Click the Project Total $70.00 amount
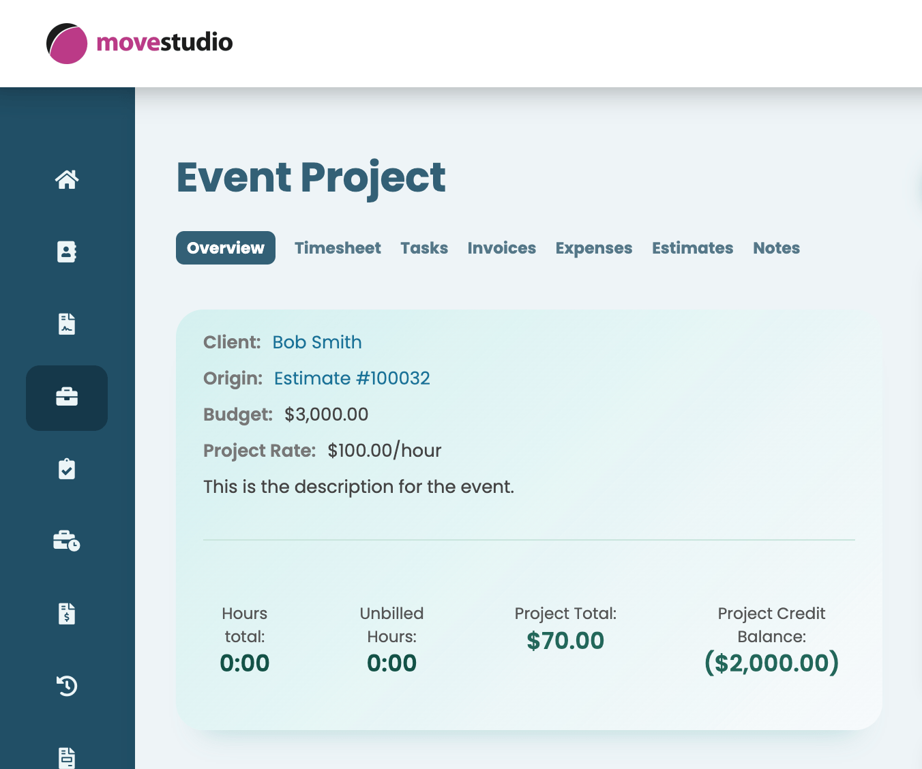The image size is (922, 769). 565,641
